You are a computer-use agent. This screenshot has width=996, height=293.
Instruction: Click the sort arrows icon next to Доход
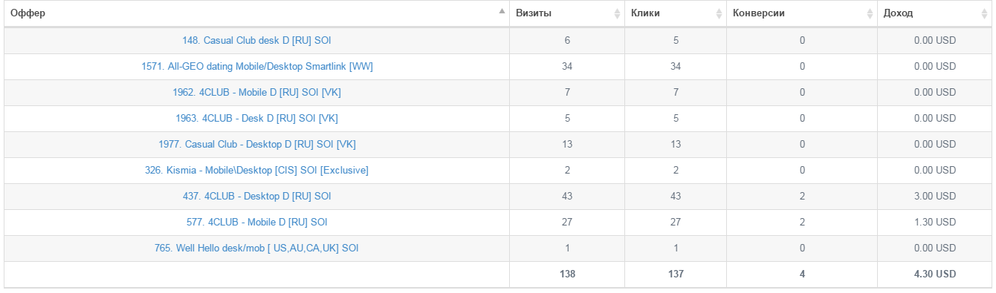point(984,13)
